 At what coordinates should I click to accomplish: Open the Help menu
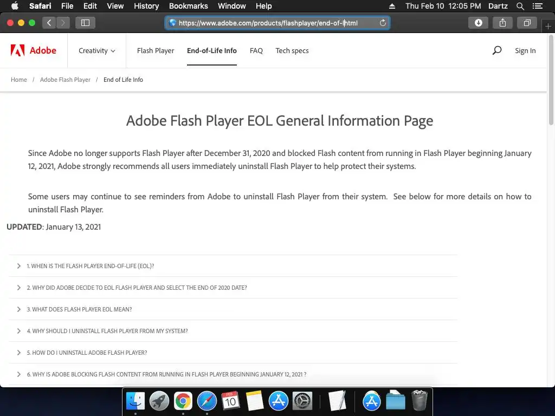coord(264,6)
